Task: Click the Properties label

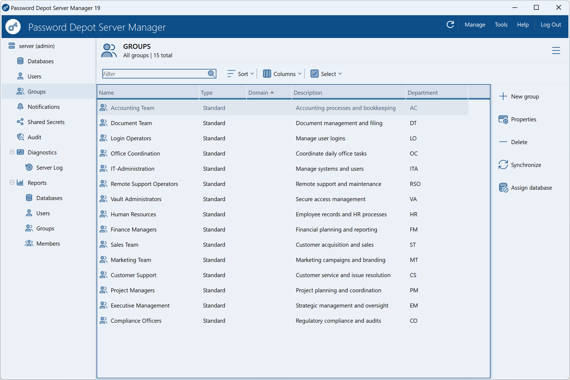Action: coord(524,119)
